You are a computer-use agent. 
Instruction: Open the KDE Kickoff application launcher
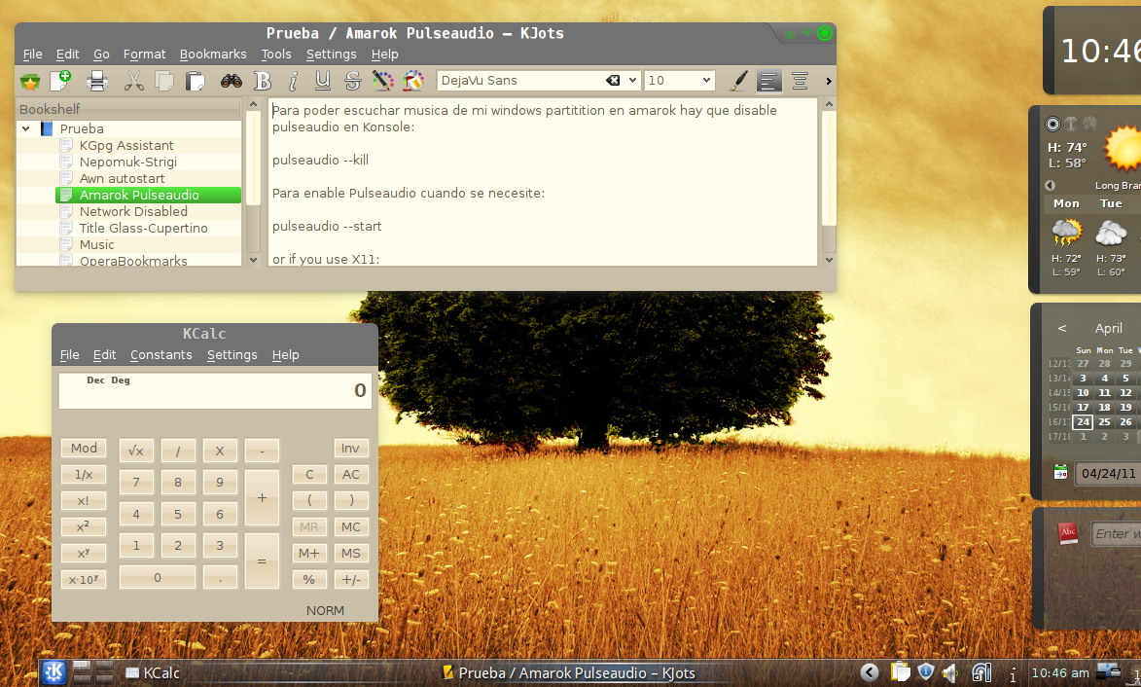pyautogui.click(x=53, y=672)
